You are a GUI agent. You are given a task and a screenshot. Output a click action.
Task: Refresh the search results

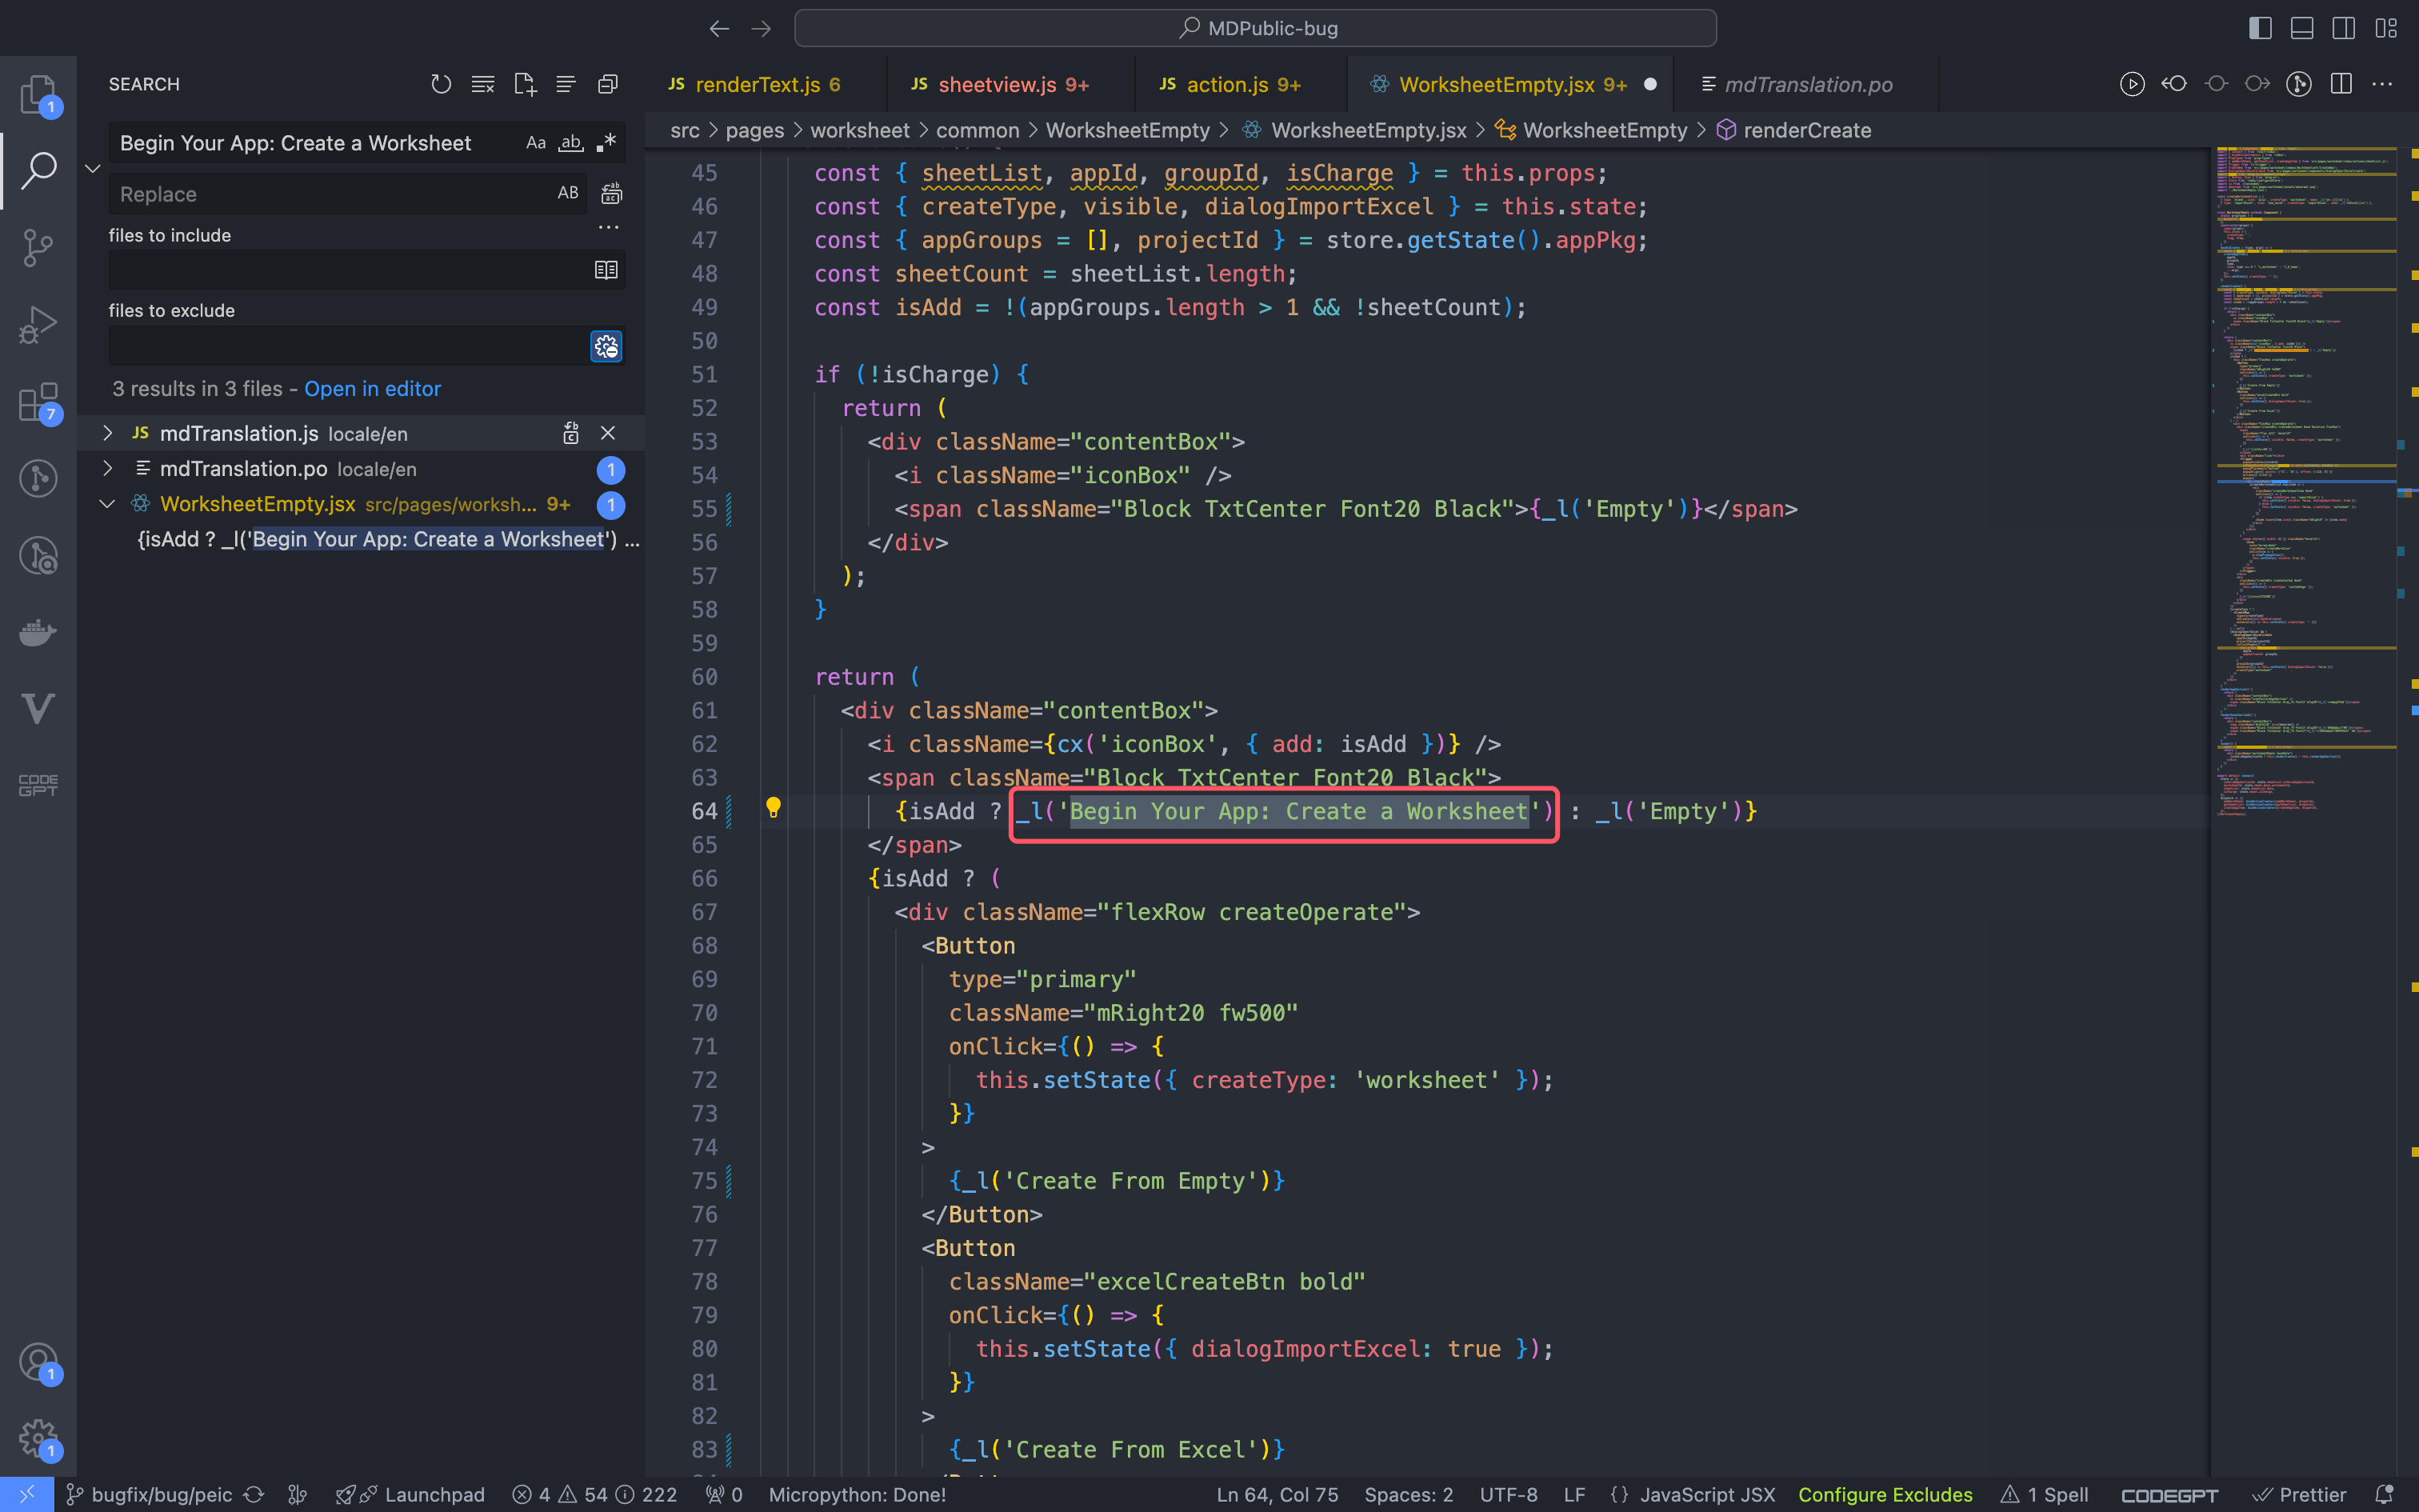point(441,84)
